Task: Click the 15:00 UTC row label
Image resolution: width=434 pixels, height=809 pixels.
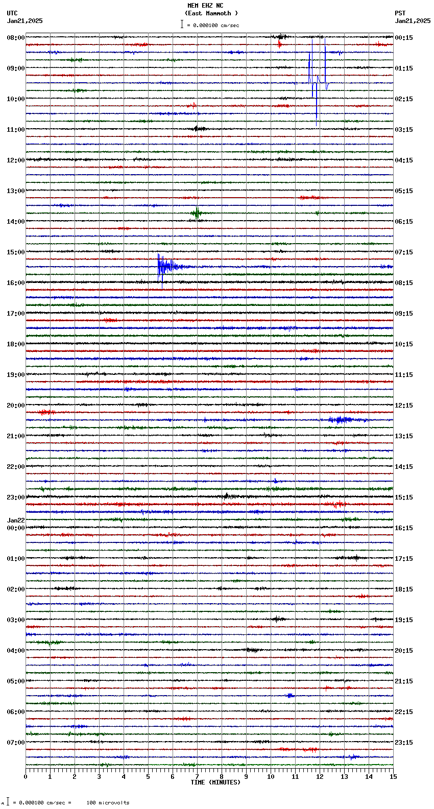Action: 16,252
